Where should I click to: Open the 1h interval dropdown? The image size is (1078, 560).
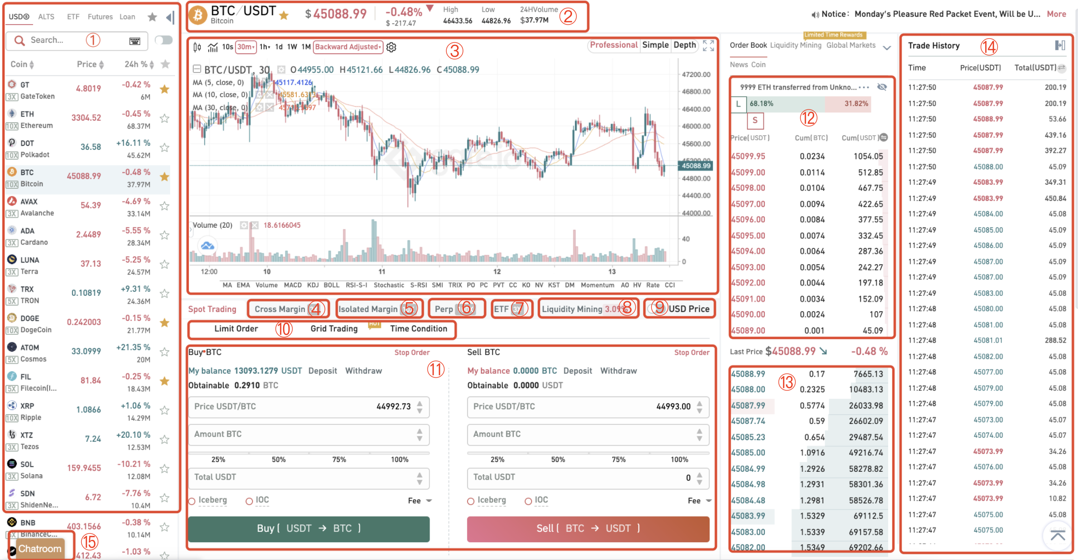coord(265,47)
